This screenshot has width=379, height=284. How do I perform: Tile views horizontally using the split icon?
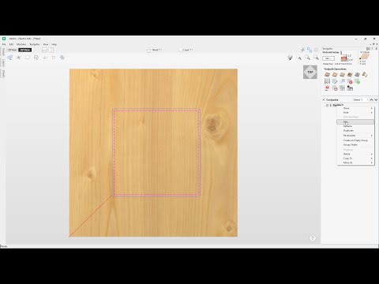coord(44,50)
